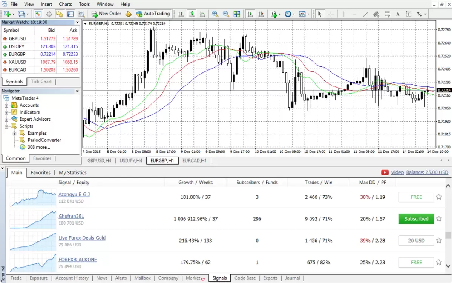Switch to the Account History terminal tab
This screenshot has width=452, height=283.
click(x=72, y=278)
